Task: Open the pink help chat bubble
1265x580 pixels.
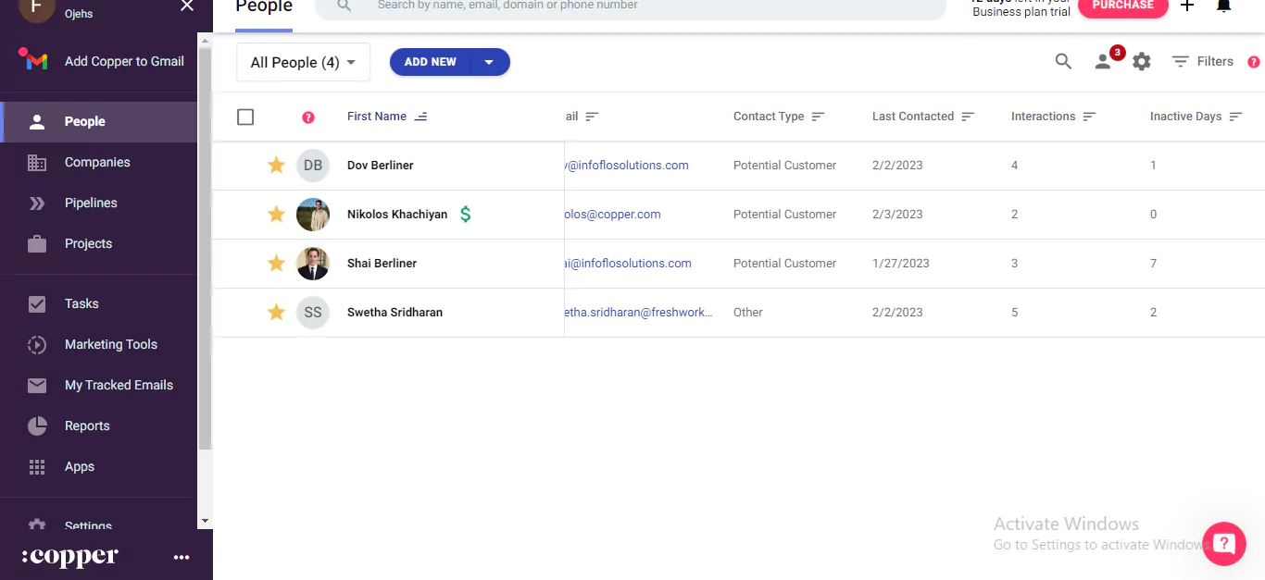Action: click(1224, 543)
